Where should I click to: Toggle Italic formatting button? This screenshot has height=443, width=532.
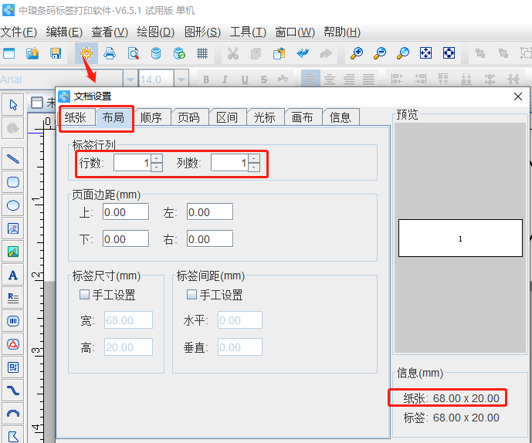[225, 79]
